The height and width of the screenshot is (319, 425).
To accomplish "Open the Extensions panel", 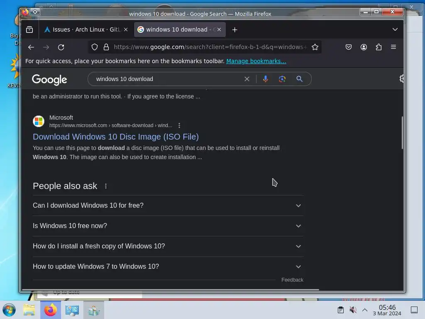I will tap(379, 47).
